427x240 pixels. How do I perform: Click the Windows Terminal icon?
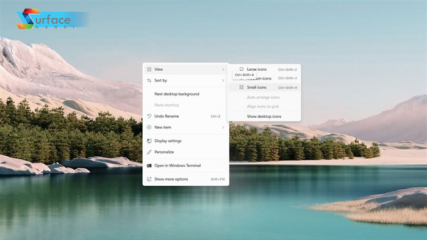[149, 165]
